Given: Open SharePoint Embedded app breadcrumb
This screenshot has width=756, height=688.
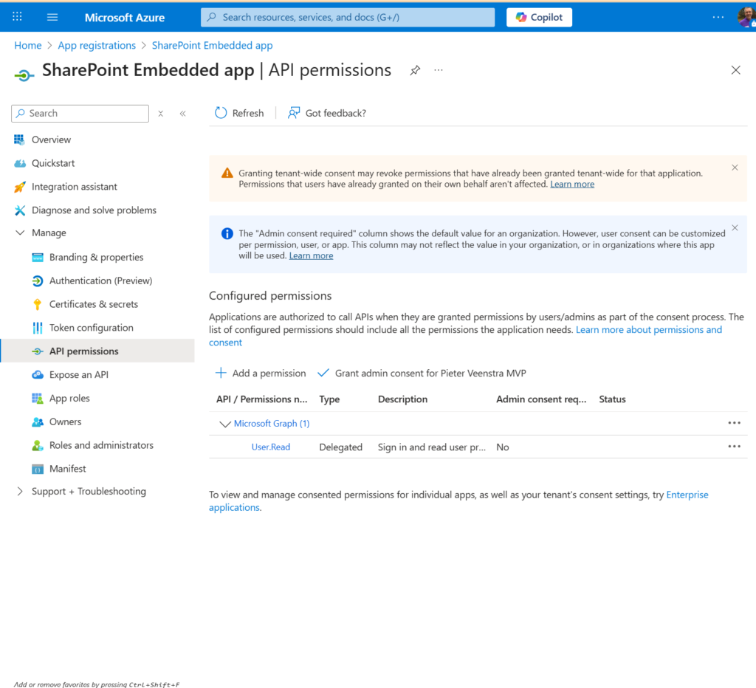Looking at the screenshot, I should [212, 45].
